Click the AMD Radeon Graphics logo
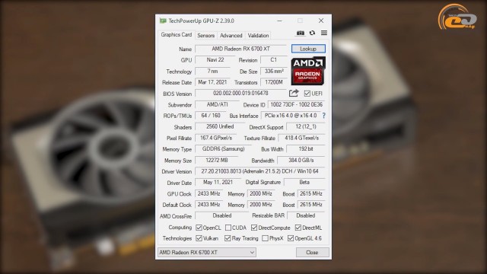Viewport: 487px width, 274px height. coord(307,71)
